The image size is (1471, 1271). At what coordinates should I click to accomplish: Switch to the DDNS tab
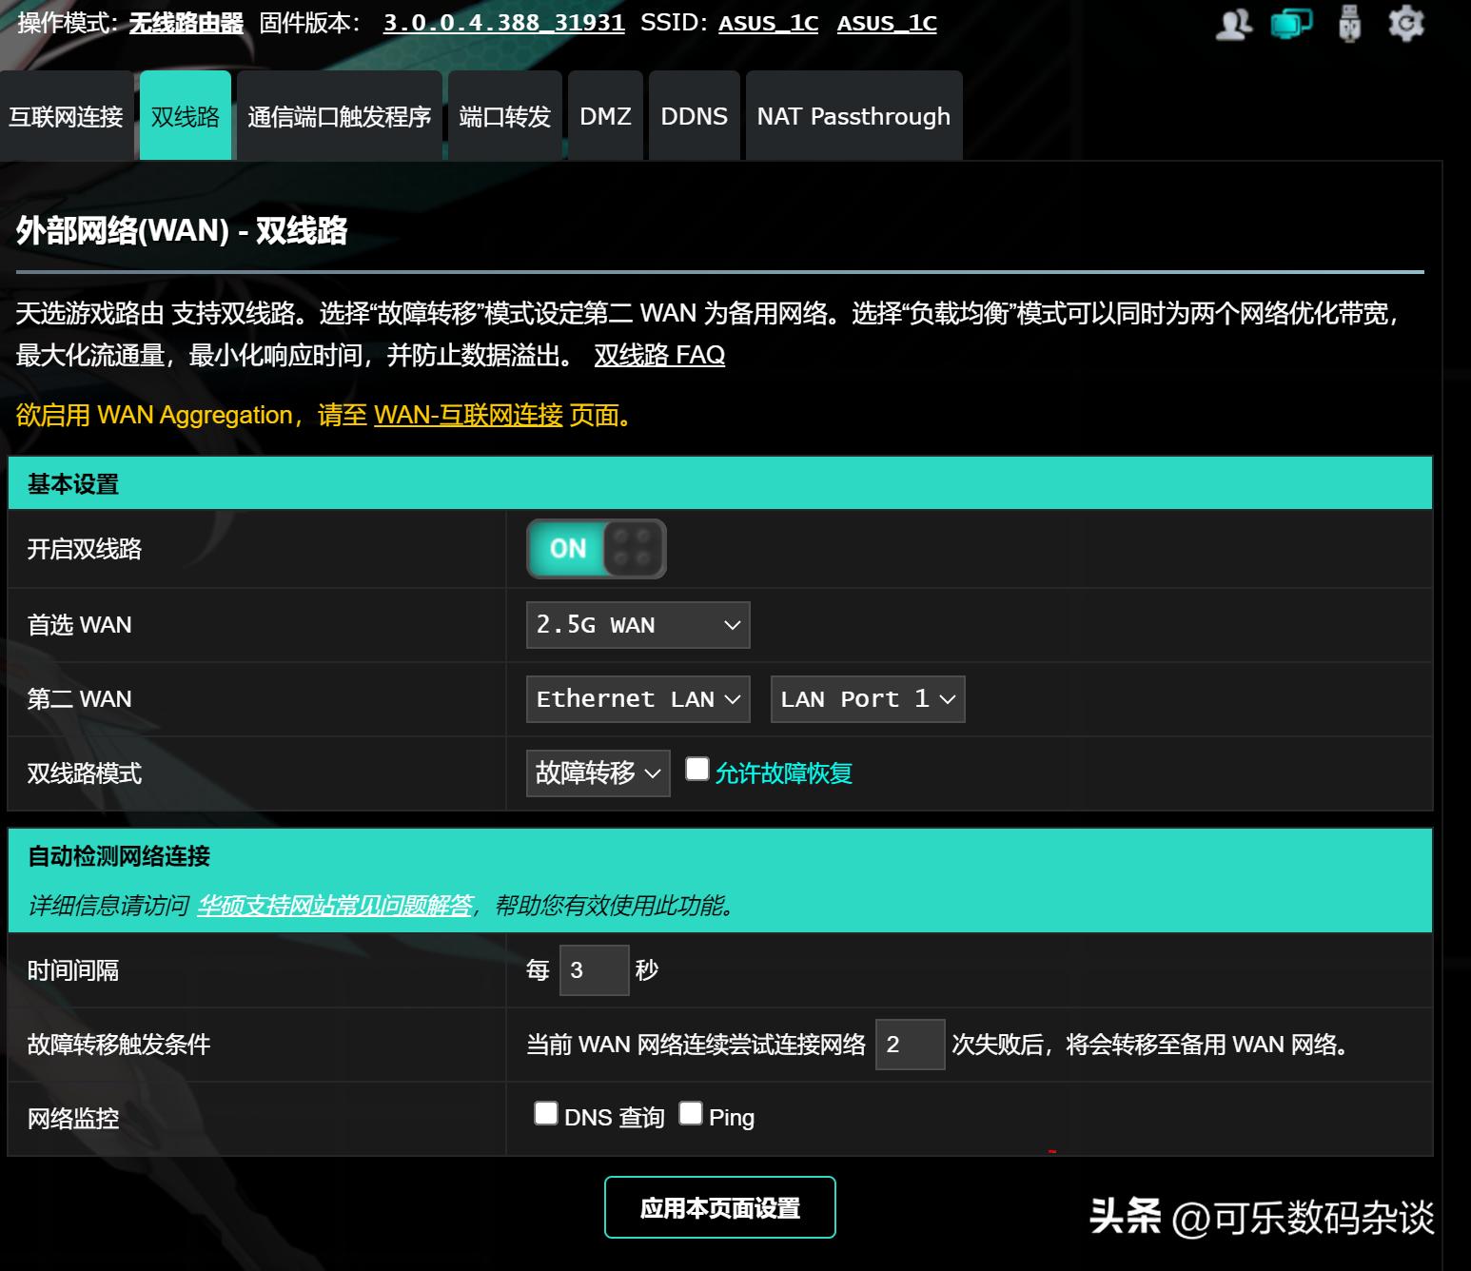pos(694,115)
